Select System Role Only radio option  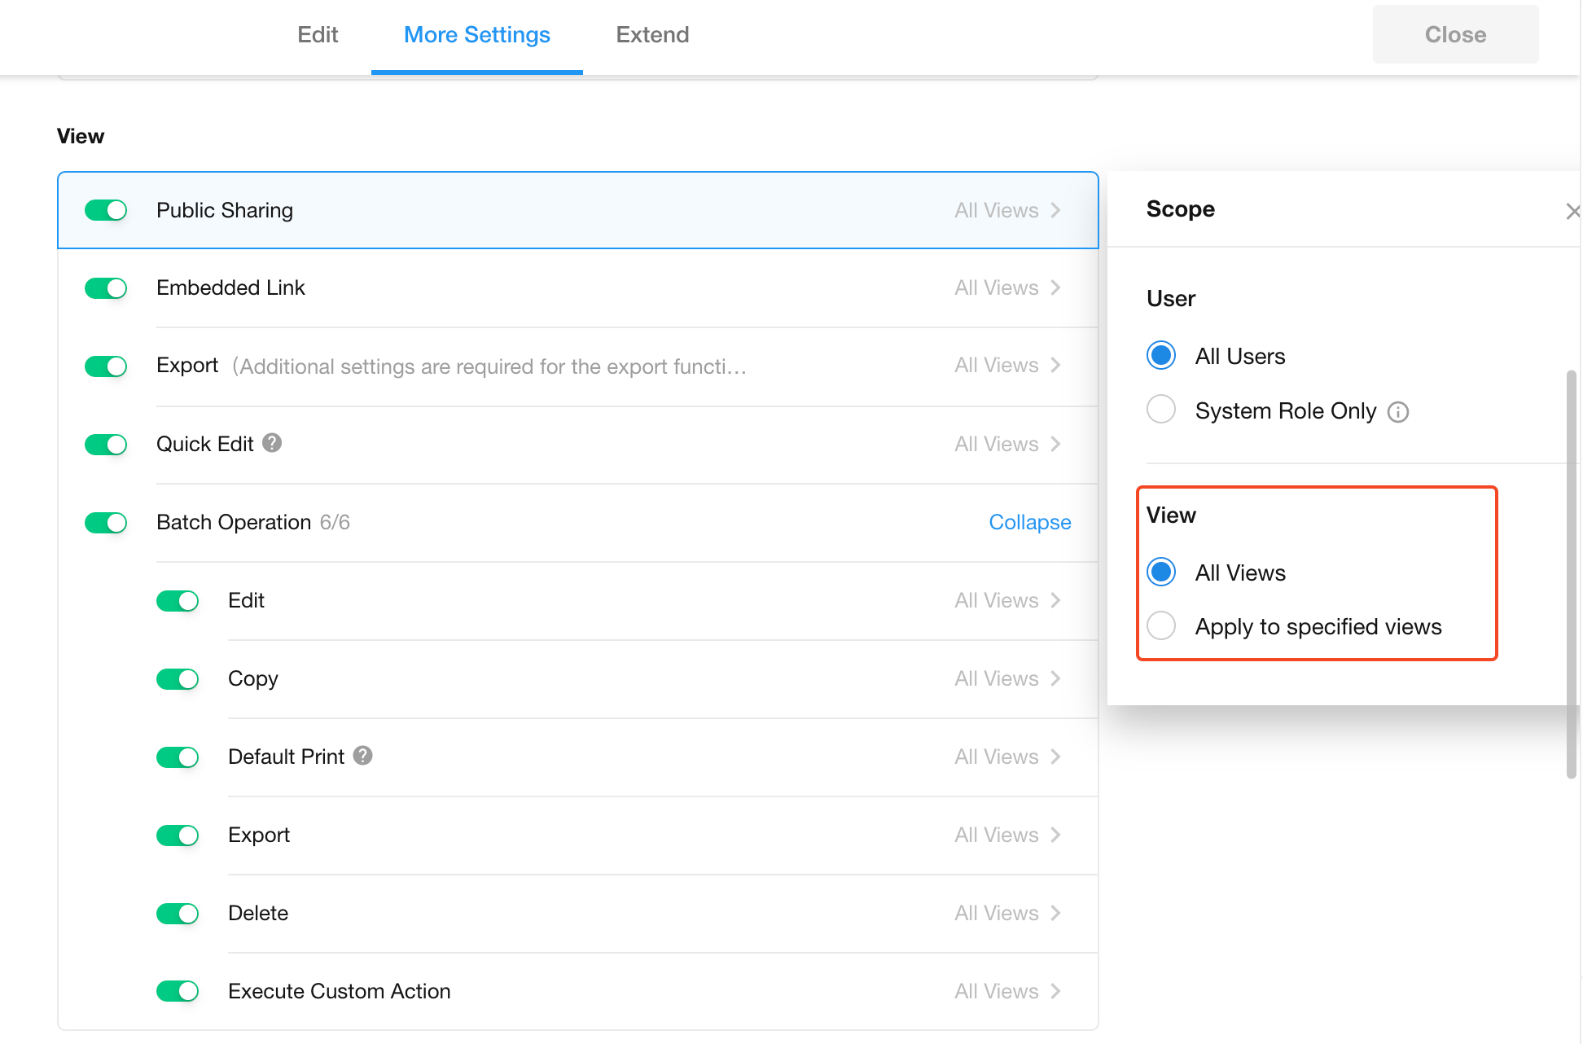pos(1161,410)
